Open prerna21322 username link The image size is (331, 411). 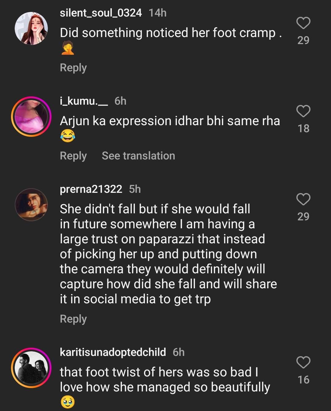tap(91, 189)
